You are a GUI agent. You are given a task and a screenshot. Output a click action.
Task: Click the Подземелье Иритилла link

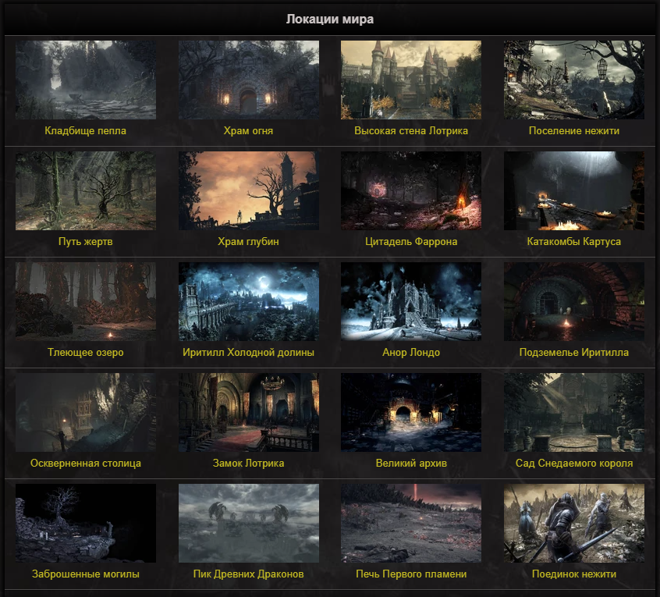coord(574,353)
